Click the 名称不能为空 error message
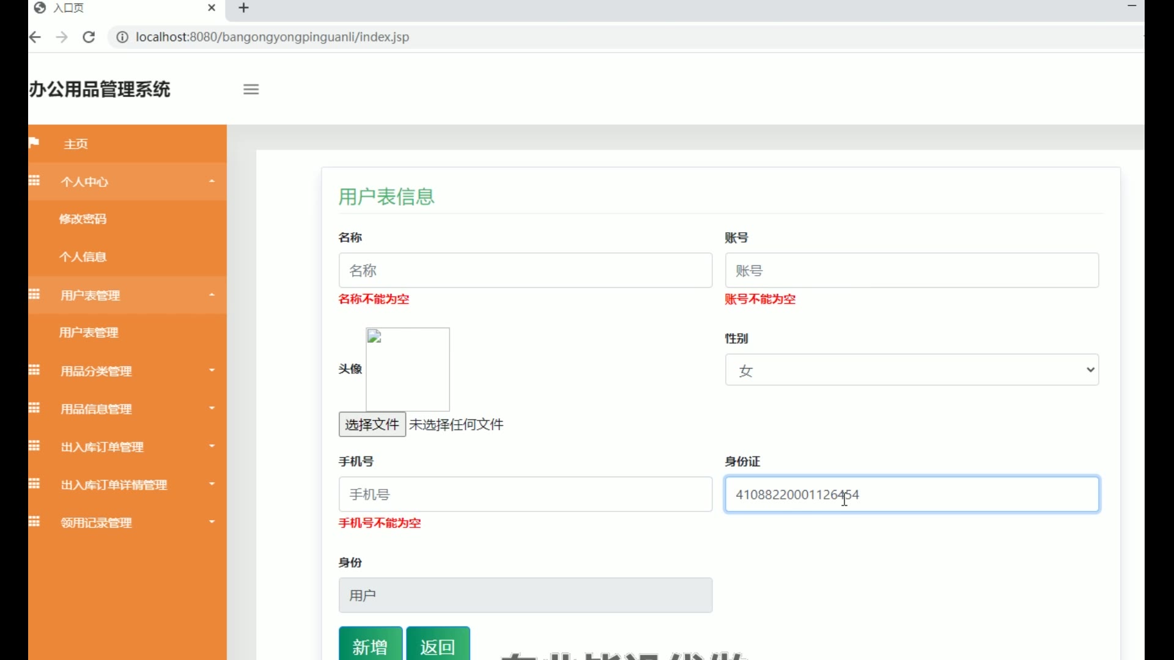The image size is (1174, 660). click(374, 299)
